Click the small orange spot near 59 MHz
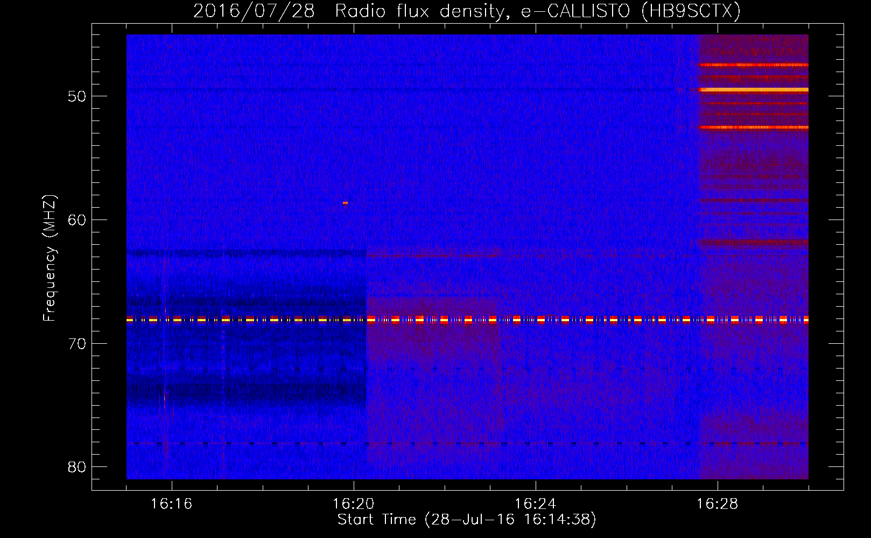This screenshot has width=871, height=538. pyautogui.click(x=345, y=203)
